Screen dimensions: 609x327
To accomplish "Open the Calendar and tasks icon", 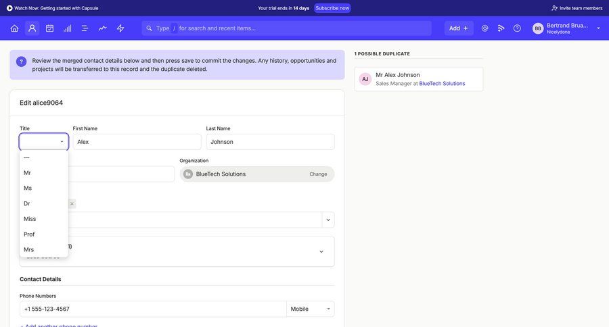I will 49,28.
